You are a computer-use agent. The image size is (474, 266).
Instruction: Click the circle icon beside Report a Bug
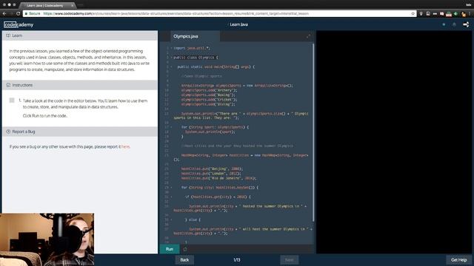click(x=8, y=132)
